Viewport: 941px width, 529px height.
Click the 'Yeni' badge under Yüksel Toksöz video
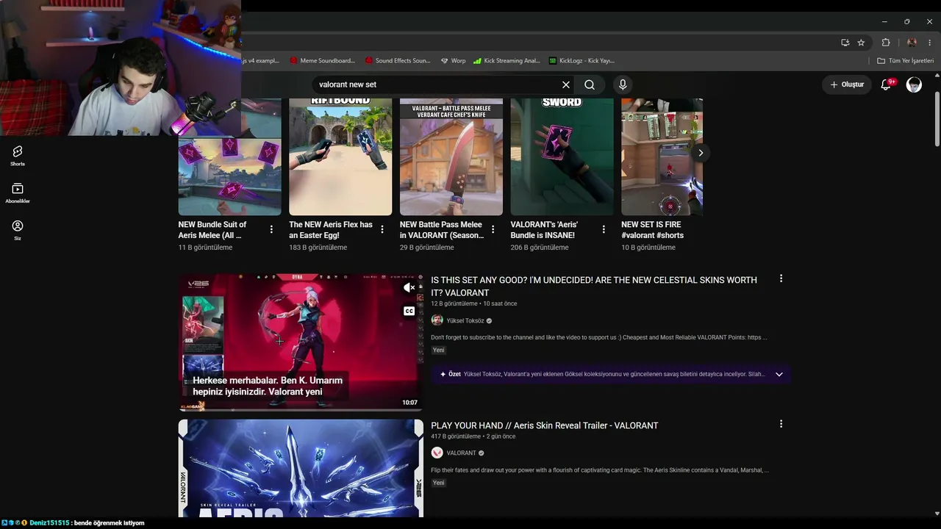click(438, 350)
